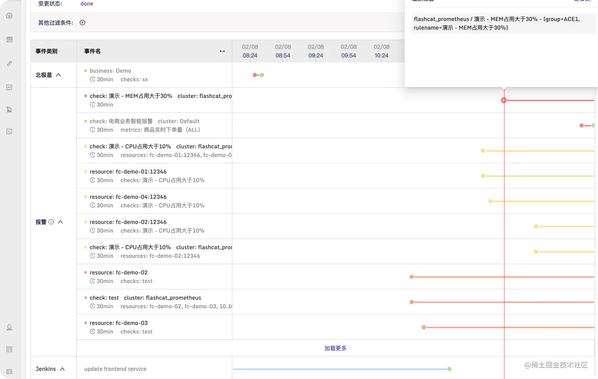The width and height of the screenshot is (598, 379).
Task: Click the column width double-arrow icon
Action: coord(222,51)
